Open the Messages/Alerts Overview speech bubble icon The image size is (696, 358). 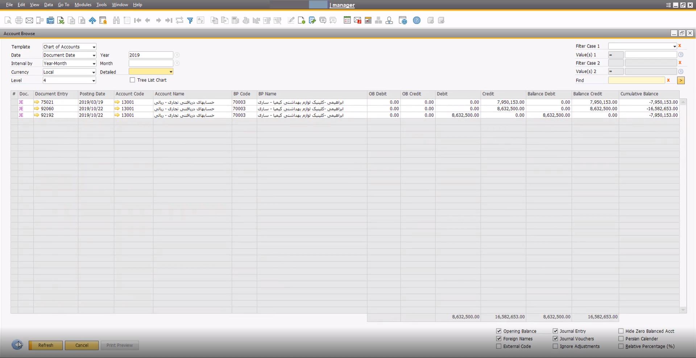[323, 20]
